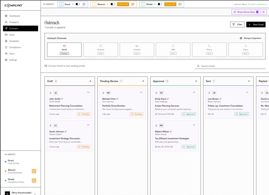Add a card to Pending Review column
The width and height of the screenshot is (269, 195).
tap(143, 81)
